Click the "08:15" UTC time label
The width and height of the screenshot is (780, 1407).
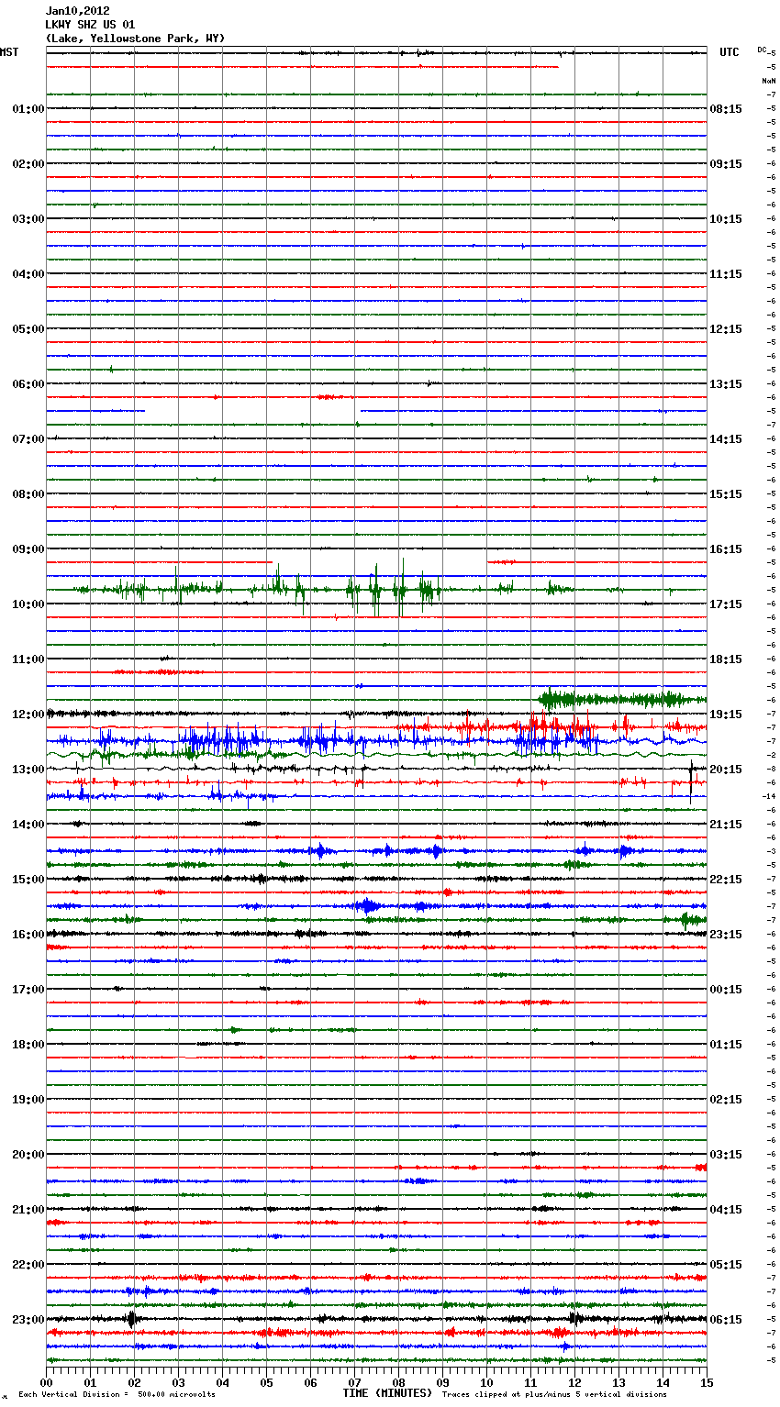pyautogui.click(x=726, y=109)
